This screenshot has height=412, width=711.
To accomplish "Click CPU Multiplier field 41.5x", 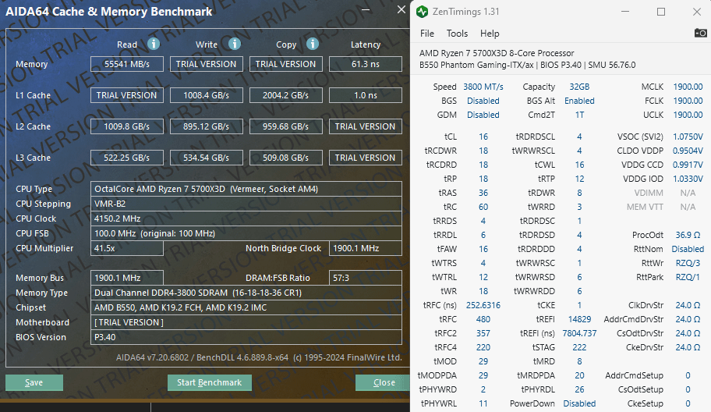I will pyautogui.click(x=127, y=248).
